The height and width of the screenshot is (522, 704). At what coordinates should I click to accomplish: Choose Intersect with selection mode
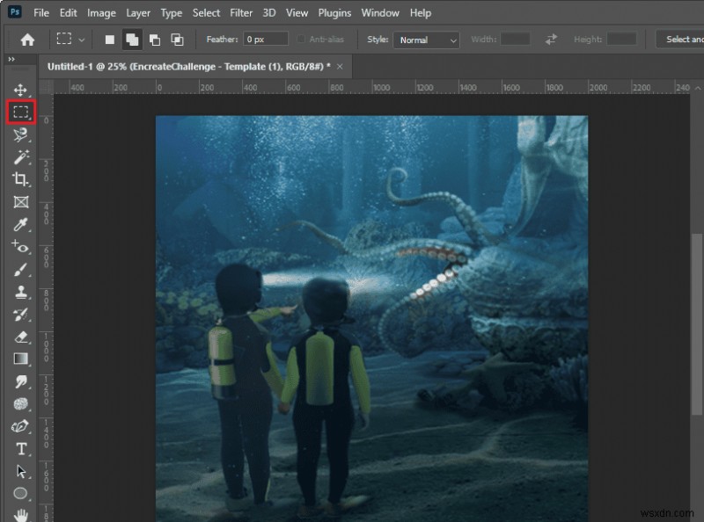178,40
